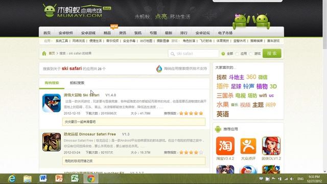The image size is (327, 184).
Task: Open 首页 in main navigation
Action: click(47, 33)
